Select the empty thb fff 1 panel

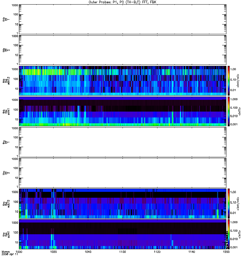tap(122, 19)
